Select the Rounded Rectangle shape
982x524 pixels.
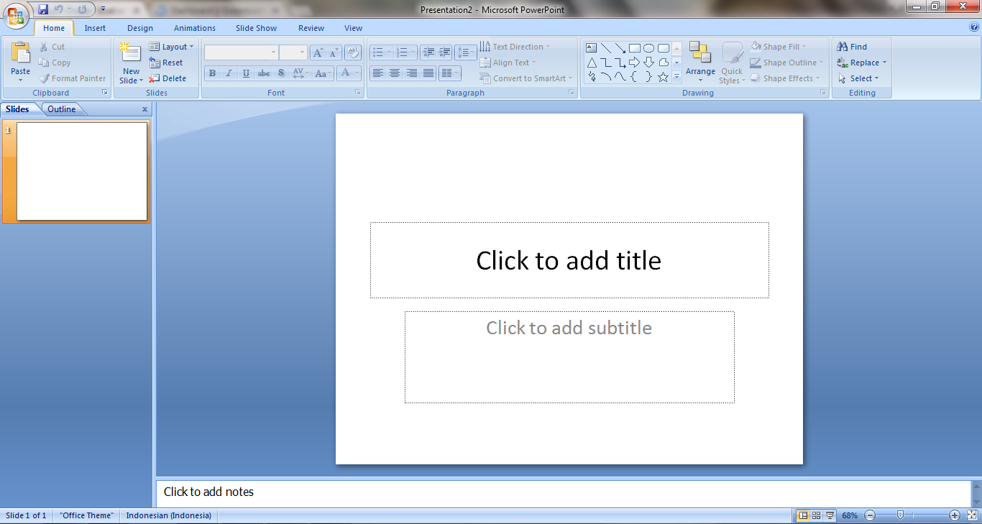coord(664,48)
